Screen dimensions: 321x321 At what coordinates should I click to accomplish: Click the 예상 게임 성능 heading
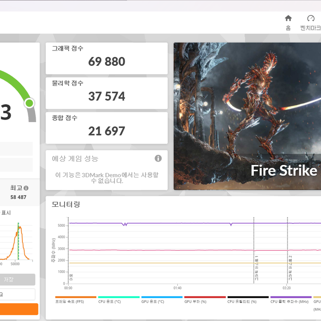(x=75, y=158)
